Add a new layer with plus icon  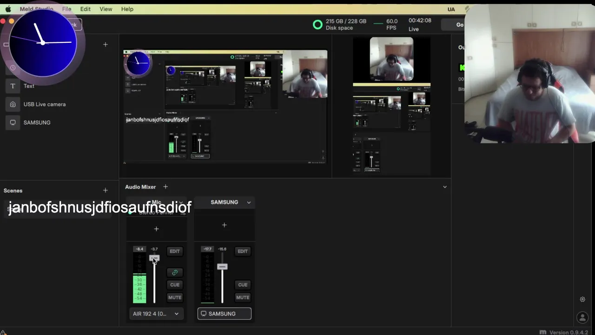(x=106, y=44)
